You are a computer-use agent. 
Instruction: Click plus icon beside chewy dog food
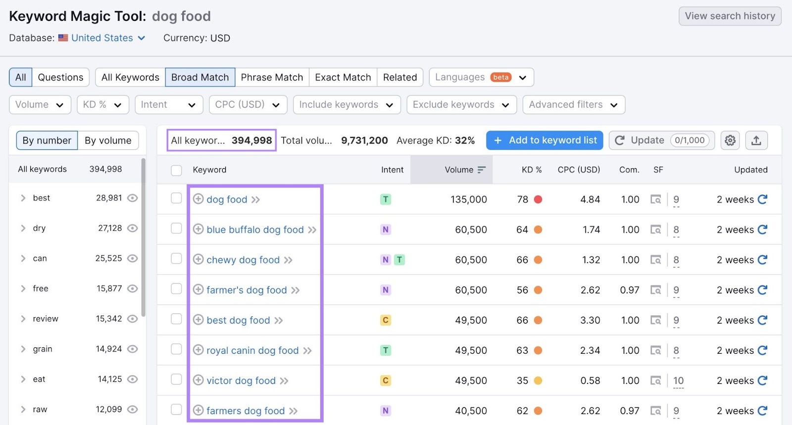[198, 259]
